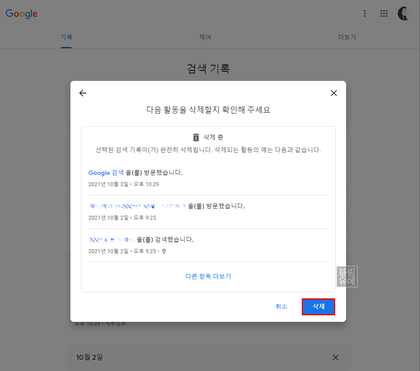Switch to the 제어 tab
This screenshot has width=420, height=371.
[205, 37]
